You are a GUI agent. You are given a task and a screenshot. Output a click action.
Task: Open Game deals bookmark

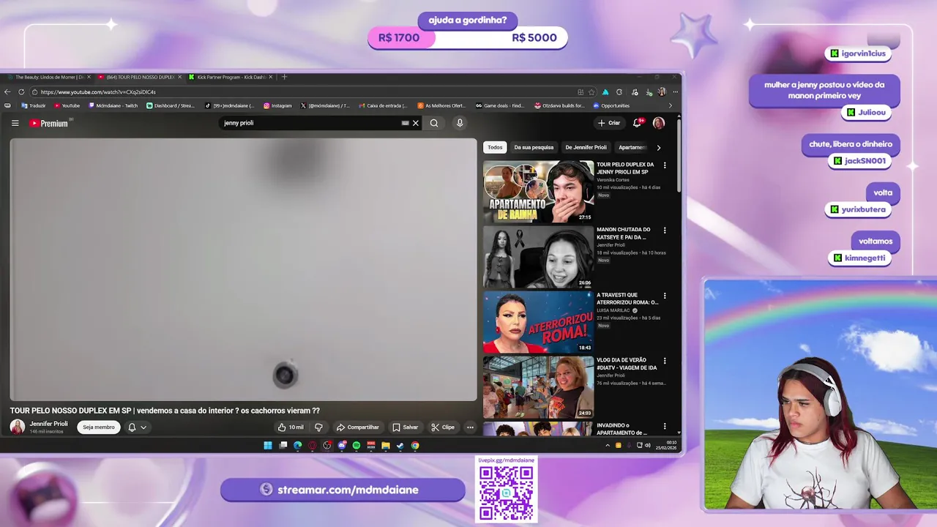tap(500, 105)
